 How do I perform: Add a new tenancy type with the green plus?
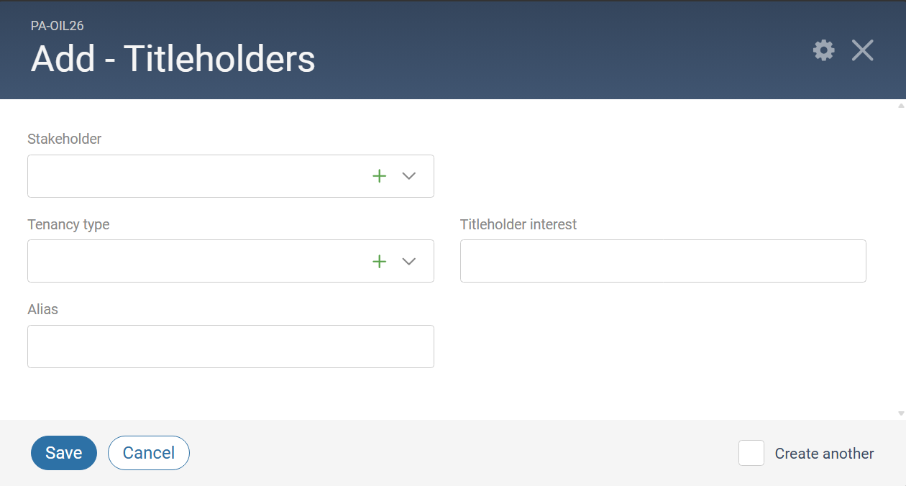(380, 261)
